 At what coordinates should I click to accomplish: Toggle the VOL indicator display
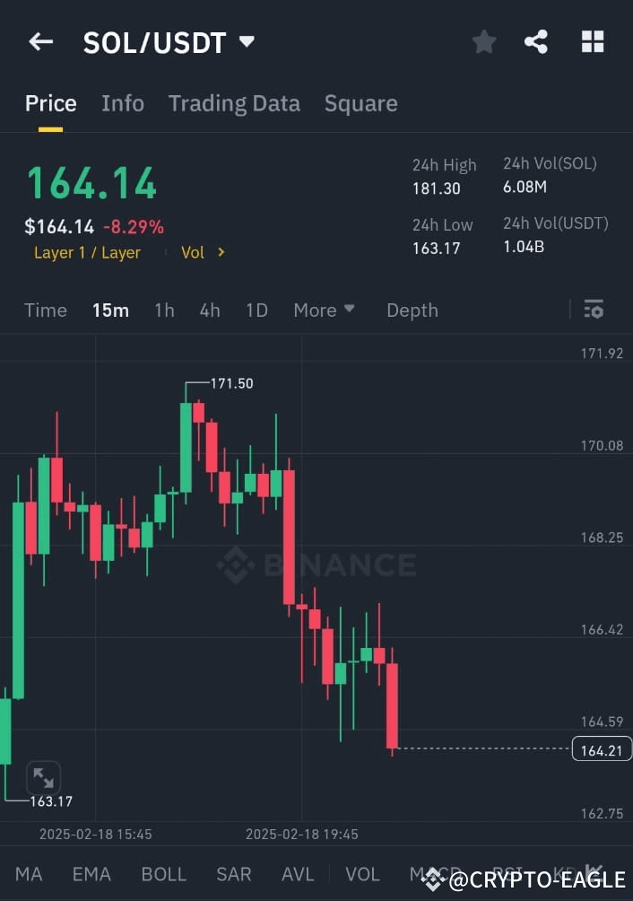362,873
